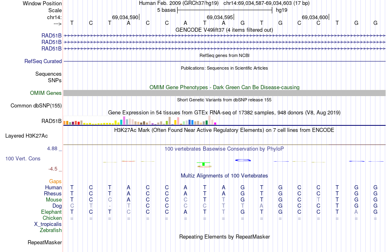Open Repeating Elements by RepeatMasker title

[x=224, y=237]
